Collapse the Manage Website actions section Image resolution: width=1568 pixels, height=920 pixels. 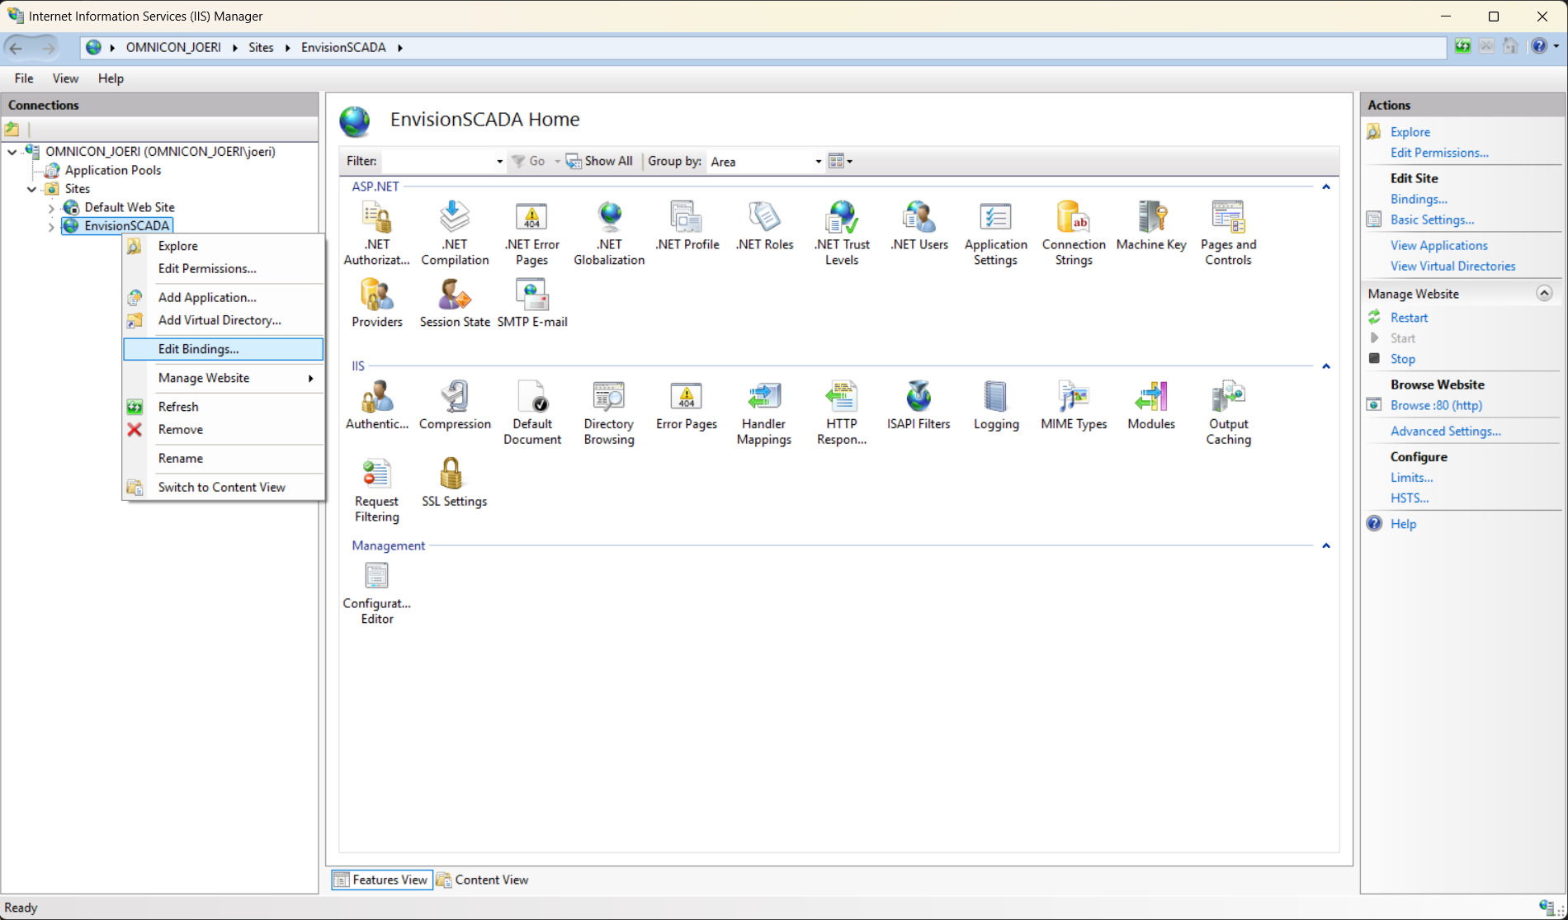1543,294
